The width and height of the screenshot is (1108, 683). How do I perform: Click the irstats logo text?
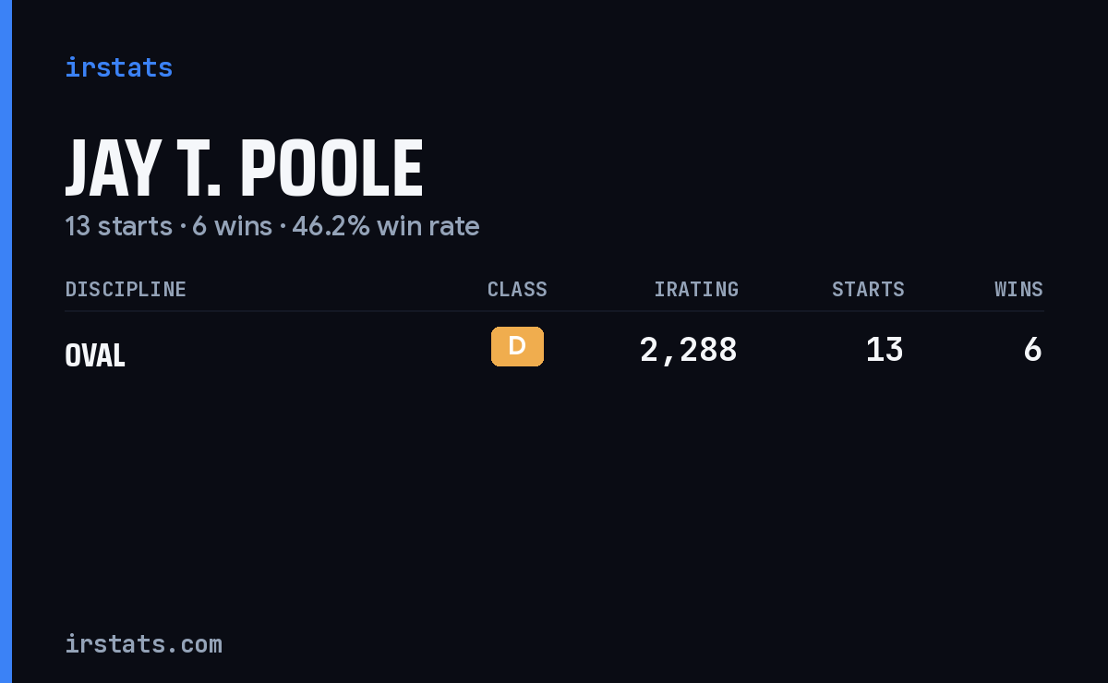pos(118,67)
